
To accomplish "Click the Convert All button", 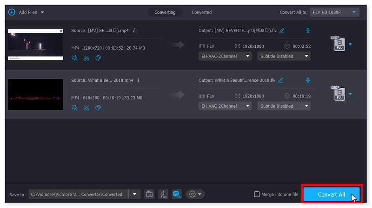I will [331, 194].
